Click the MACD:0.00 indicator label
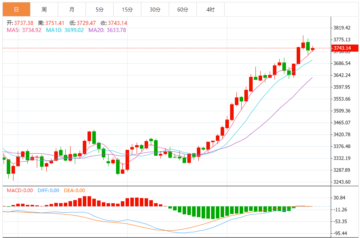 click(20, 190)
